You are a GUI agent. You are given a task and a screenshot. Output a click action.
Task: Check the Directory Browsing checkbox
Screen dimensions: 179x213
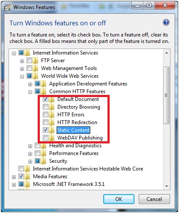point(46,107)
